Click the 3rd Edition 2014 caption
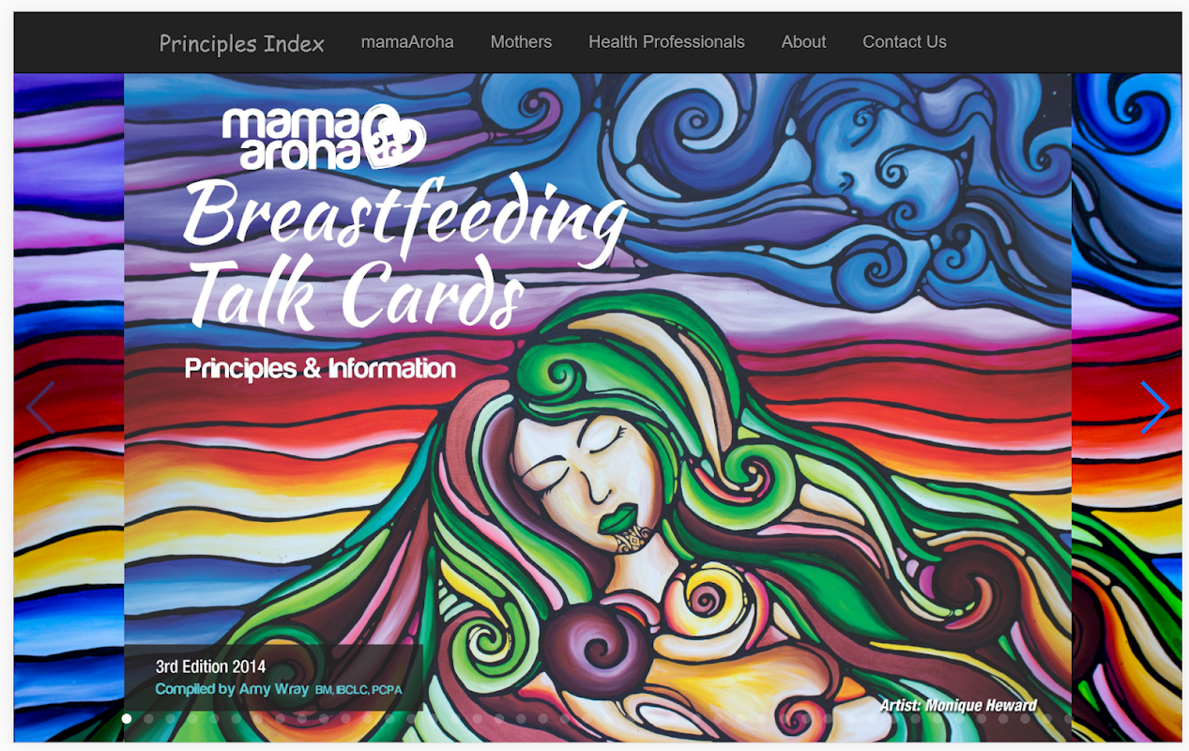Screen dimensions: 1189x751 (x=210, y=667)
